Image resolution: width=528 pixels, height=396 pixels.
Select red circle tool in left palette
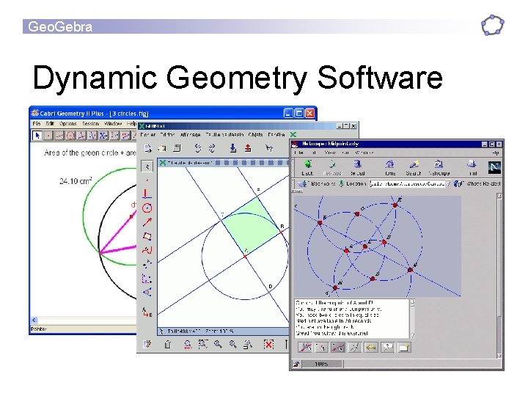pos(147,208)
